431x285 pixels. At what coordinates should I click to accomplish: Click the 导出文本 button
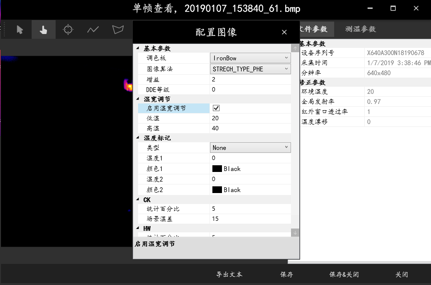click(x=229, y=274)
